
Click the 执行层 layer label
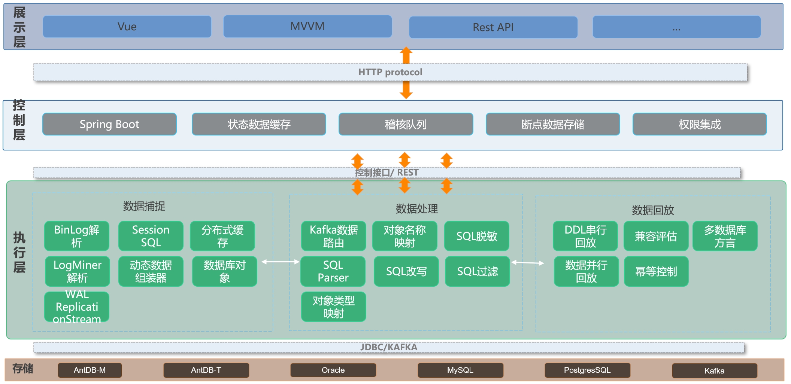pyautogui.click(x=19, y=253)
